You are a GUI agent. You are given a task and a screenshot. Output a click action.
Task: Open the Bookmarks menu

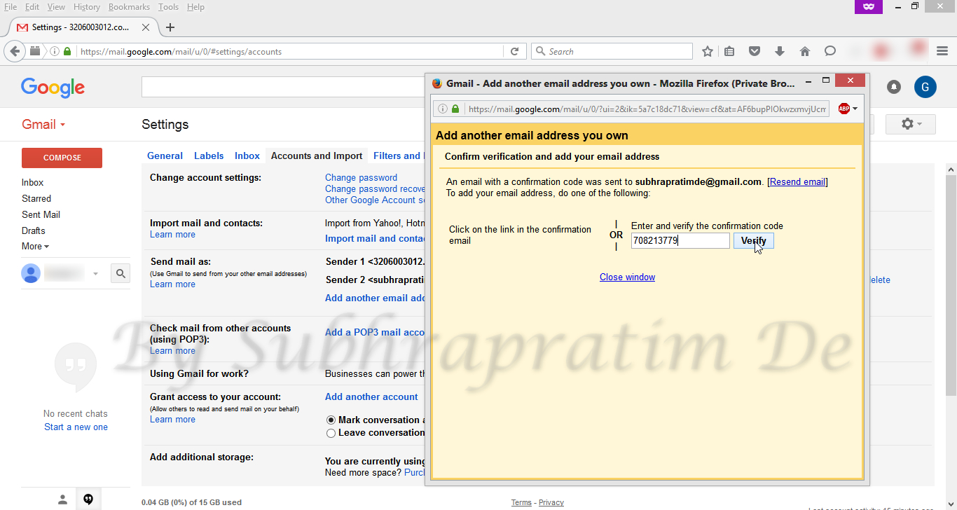coord(129,7)
